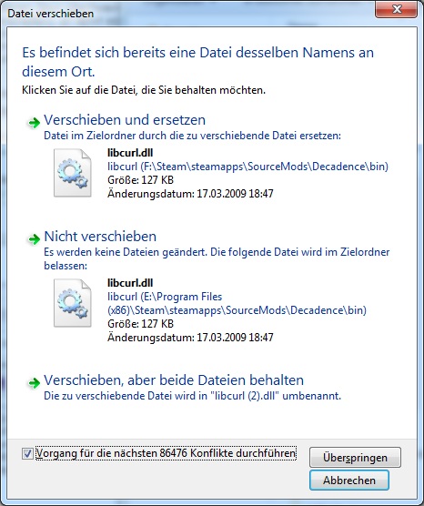Select Verschieben, aber beide Dateien behalten
424x506 pixels.
click(174, 380)
